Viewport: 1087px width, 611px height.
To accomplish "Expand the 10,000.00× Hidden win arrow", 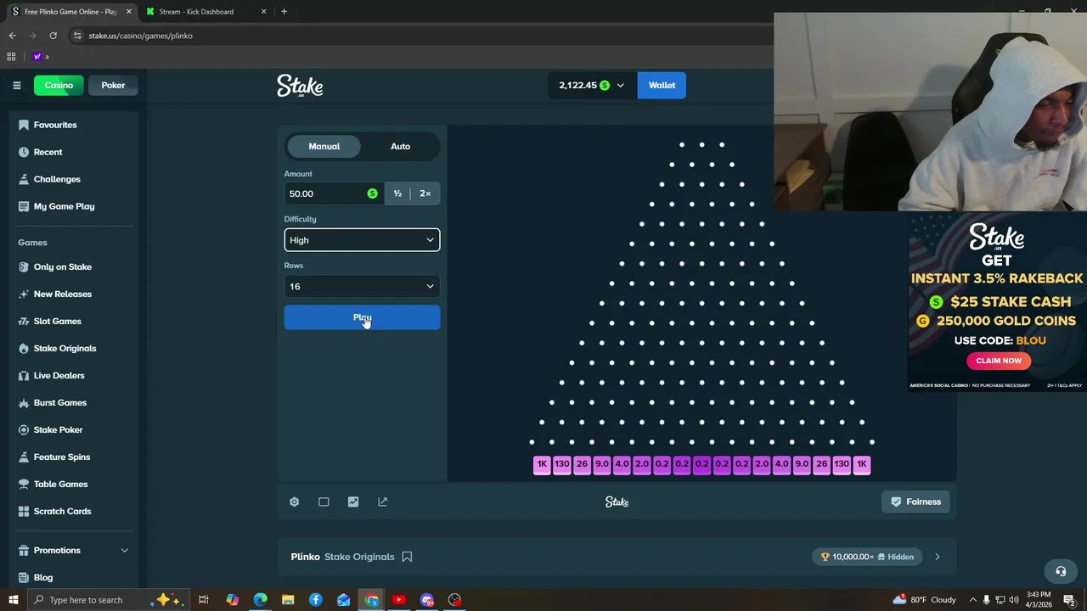I will click(938, 557).
